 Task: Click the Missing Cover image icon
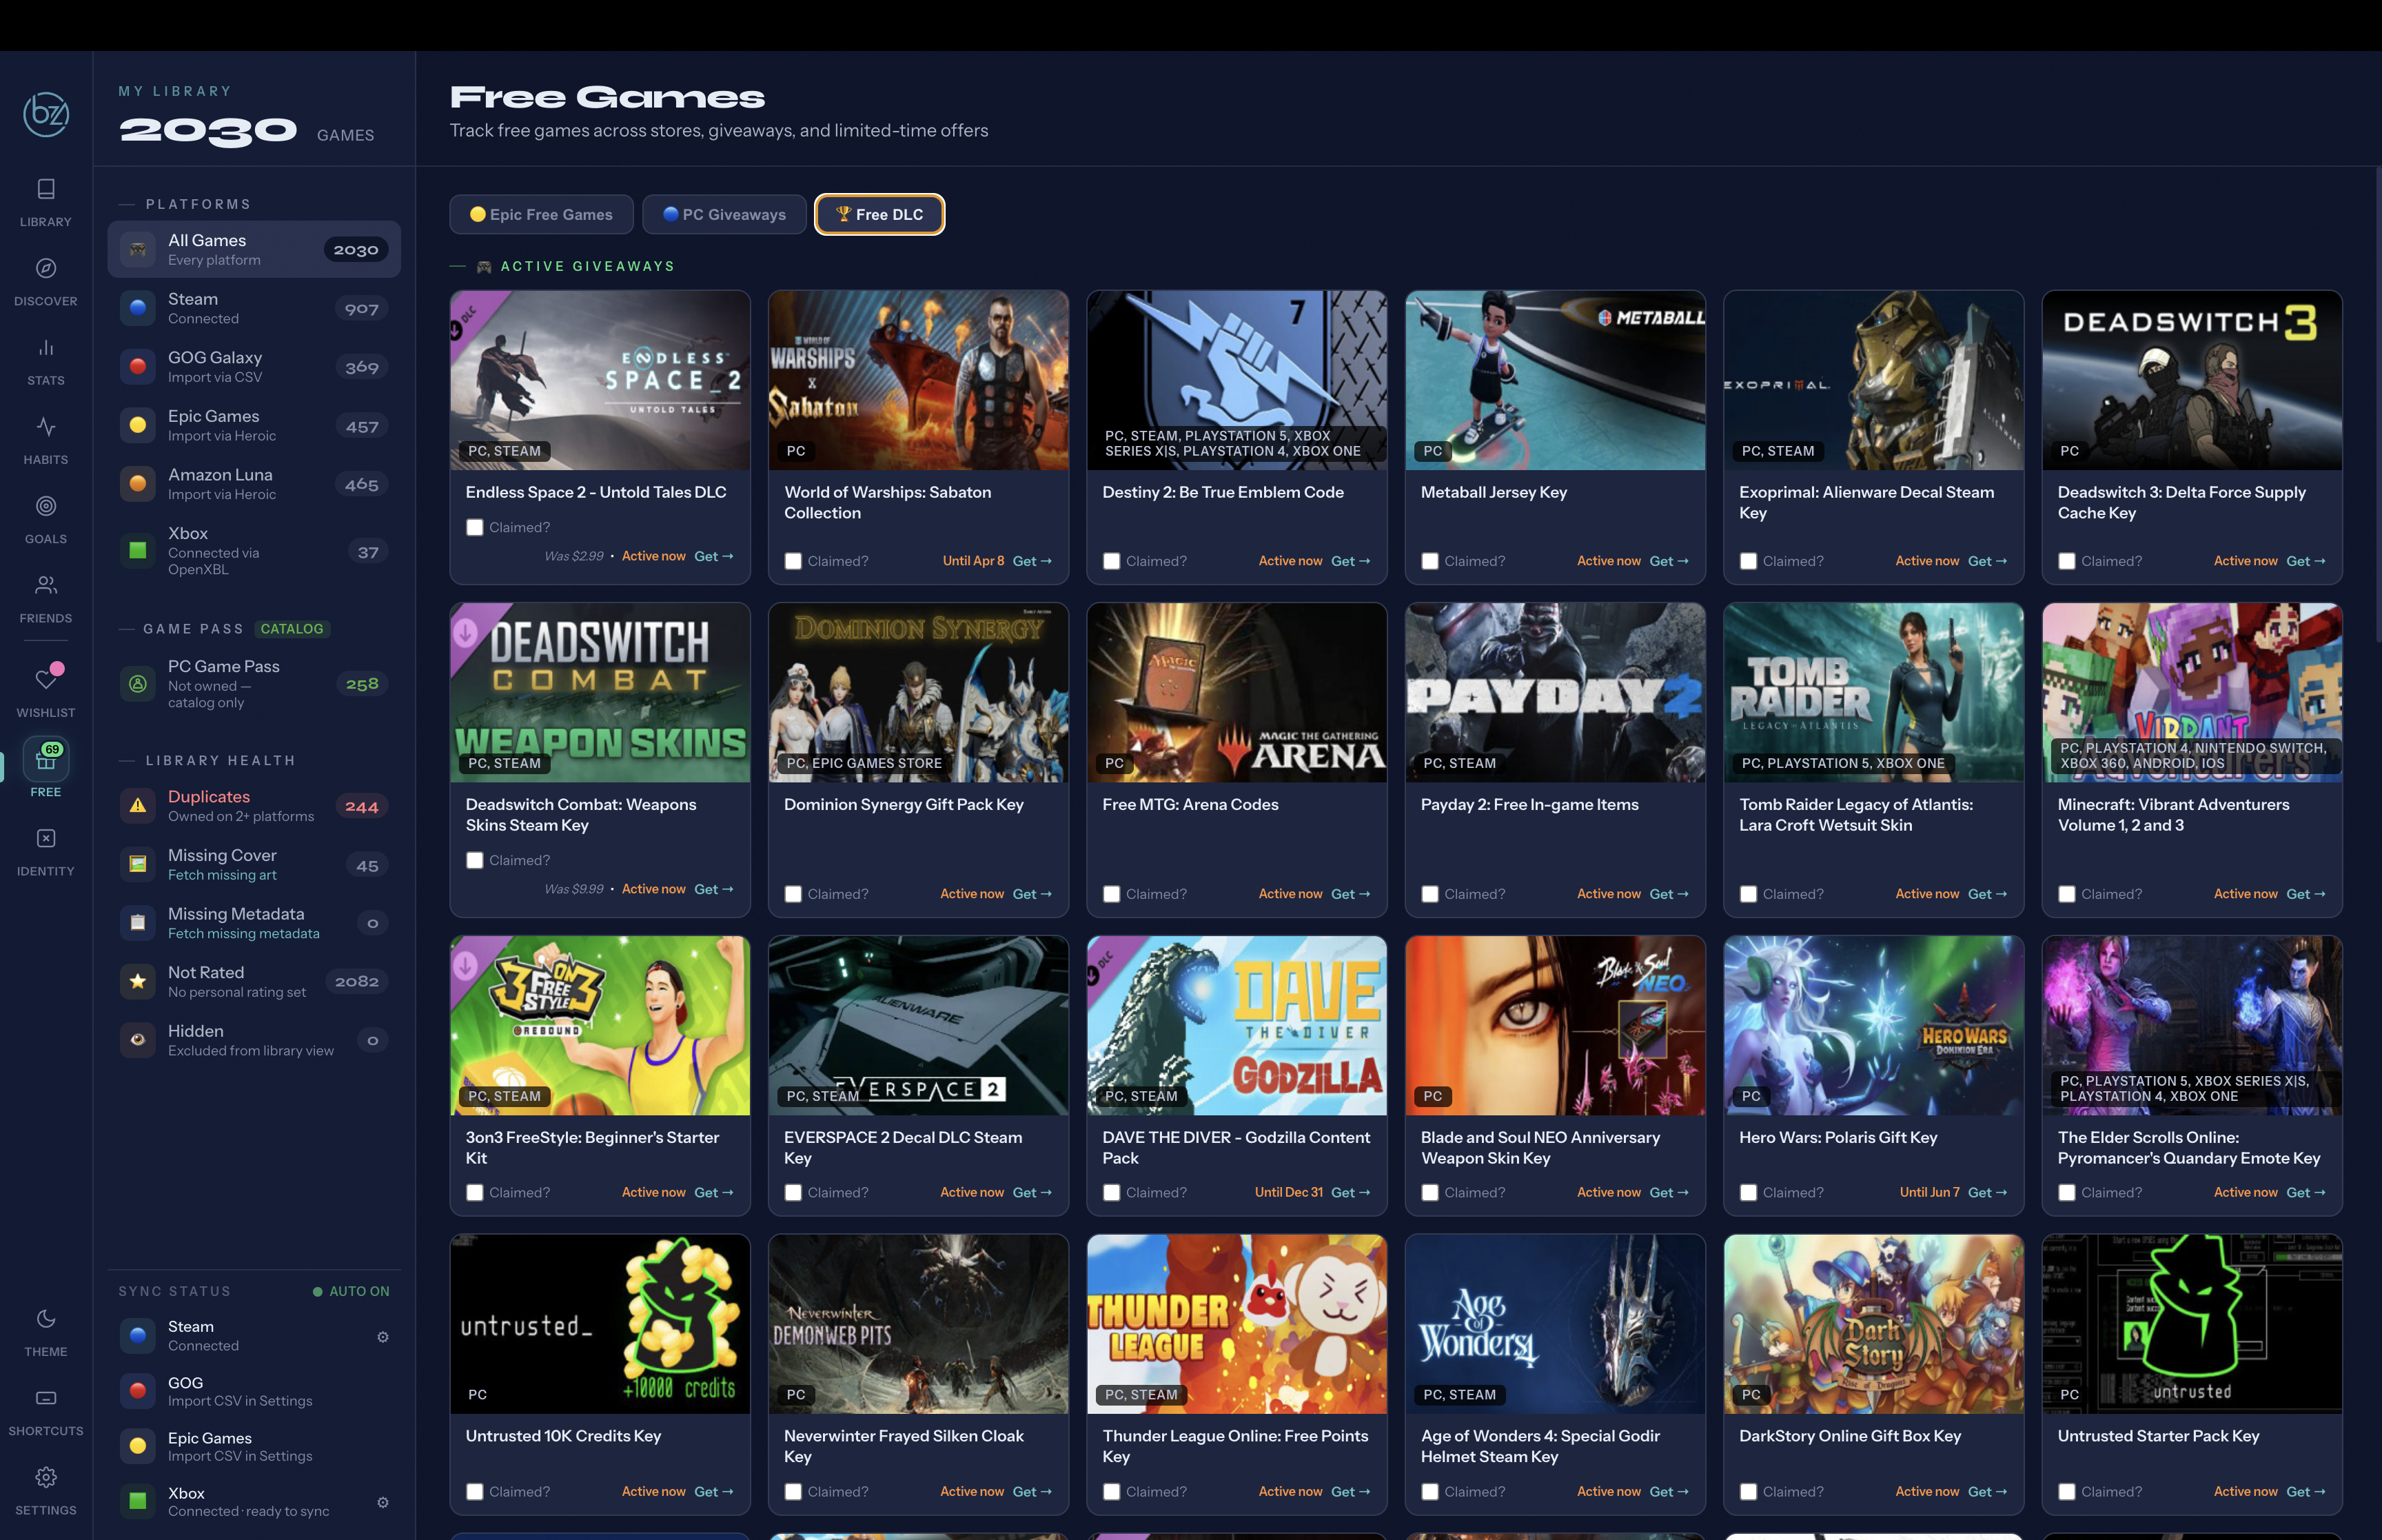point(138,864)
